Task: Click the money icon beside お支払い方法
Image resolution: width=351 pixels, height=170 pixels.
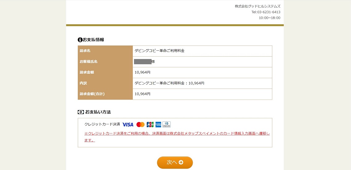Action: click(x=81, y=112)
